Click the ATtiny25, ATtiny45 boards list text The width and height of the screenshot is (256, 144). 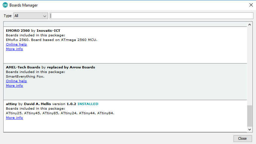pyautogui.click(x=60, y=113)
